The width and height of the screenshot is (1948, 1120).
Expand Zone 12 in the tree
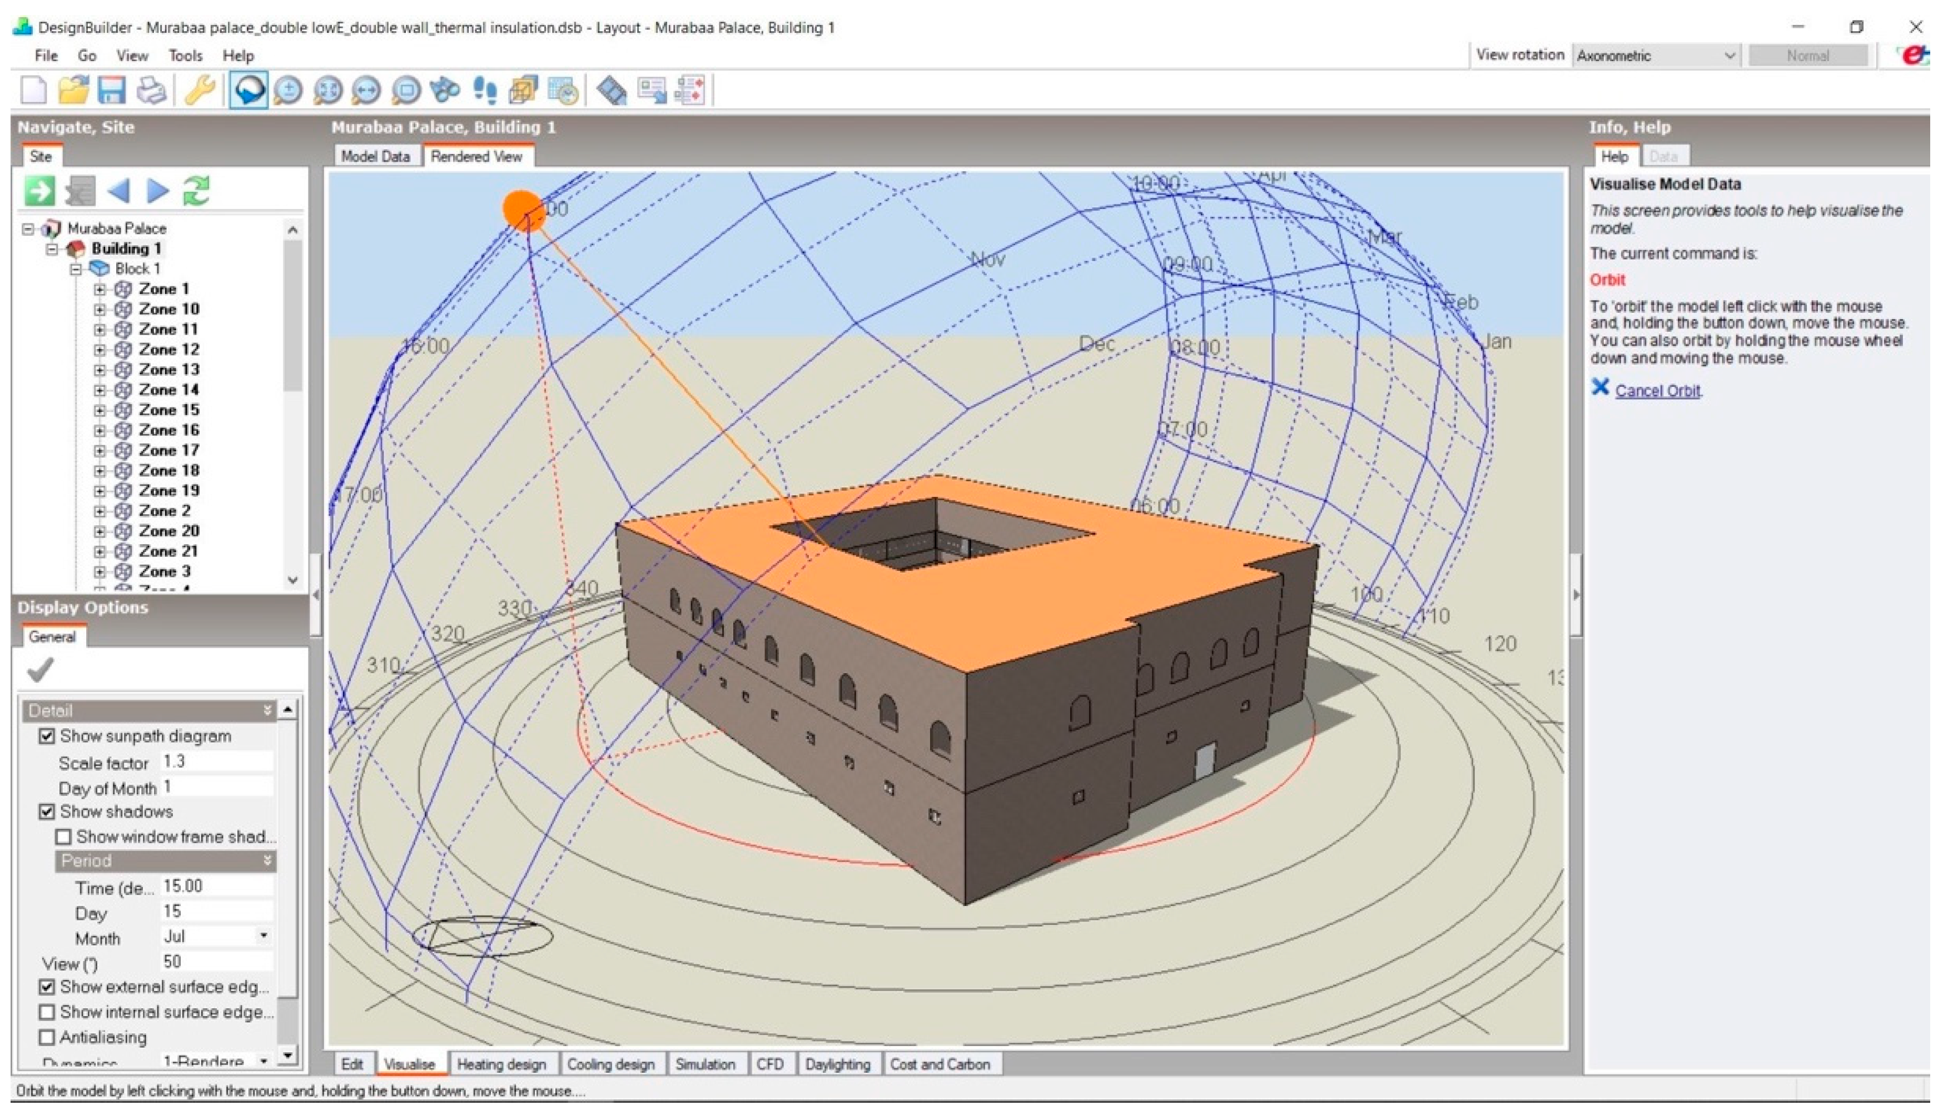pos(100,349)
